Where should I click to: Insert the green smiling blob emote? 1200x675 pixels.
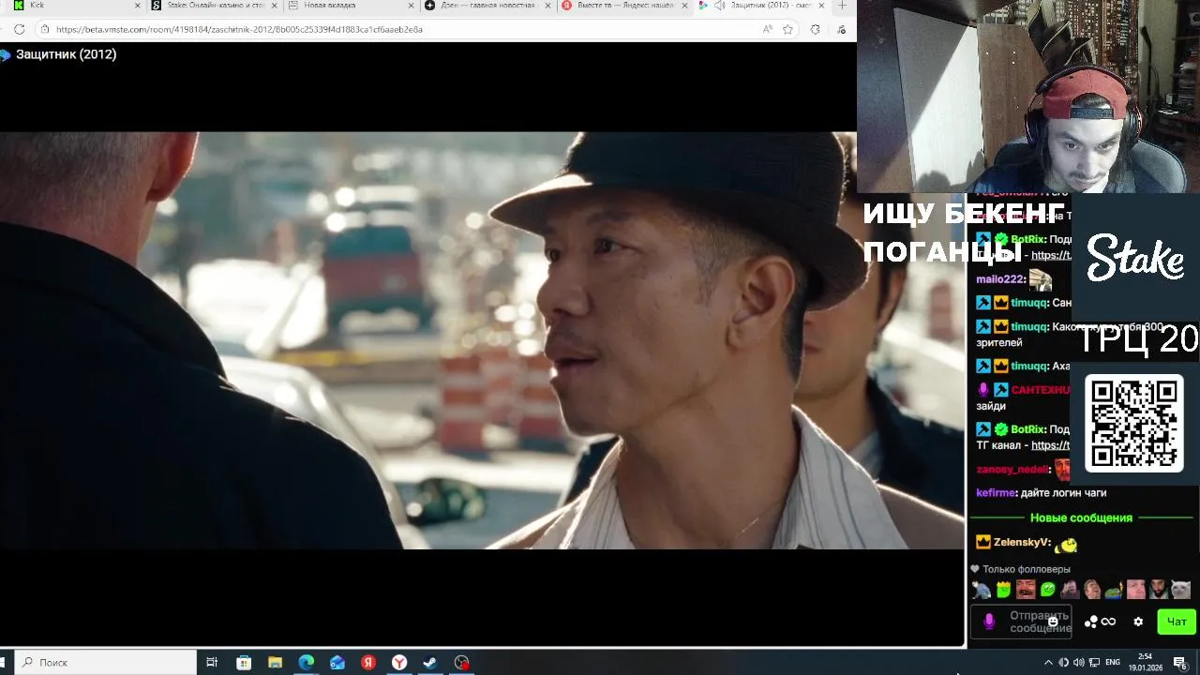pos(1048,590)
